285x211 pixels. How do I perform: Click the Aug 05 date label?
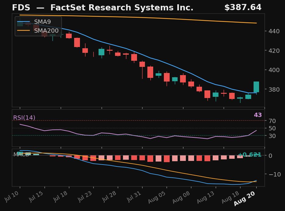point(157,197)
